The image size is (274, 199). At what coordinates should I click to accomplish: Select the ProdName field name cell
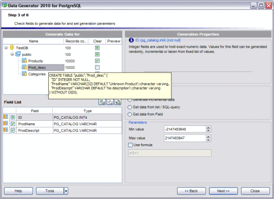[x=35, y=124]
